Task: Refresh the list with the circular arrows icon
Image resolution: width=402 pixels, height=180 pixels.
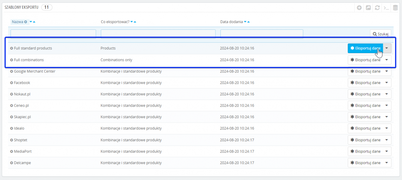Action: 377,7
